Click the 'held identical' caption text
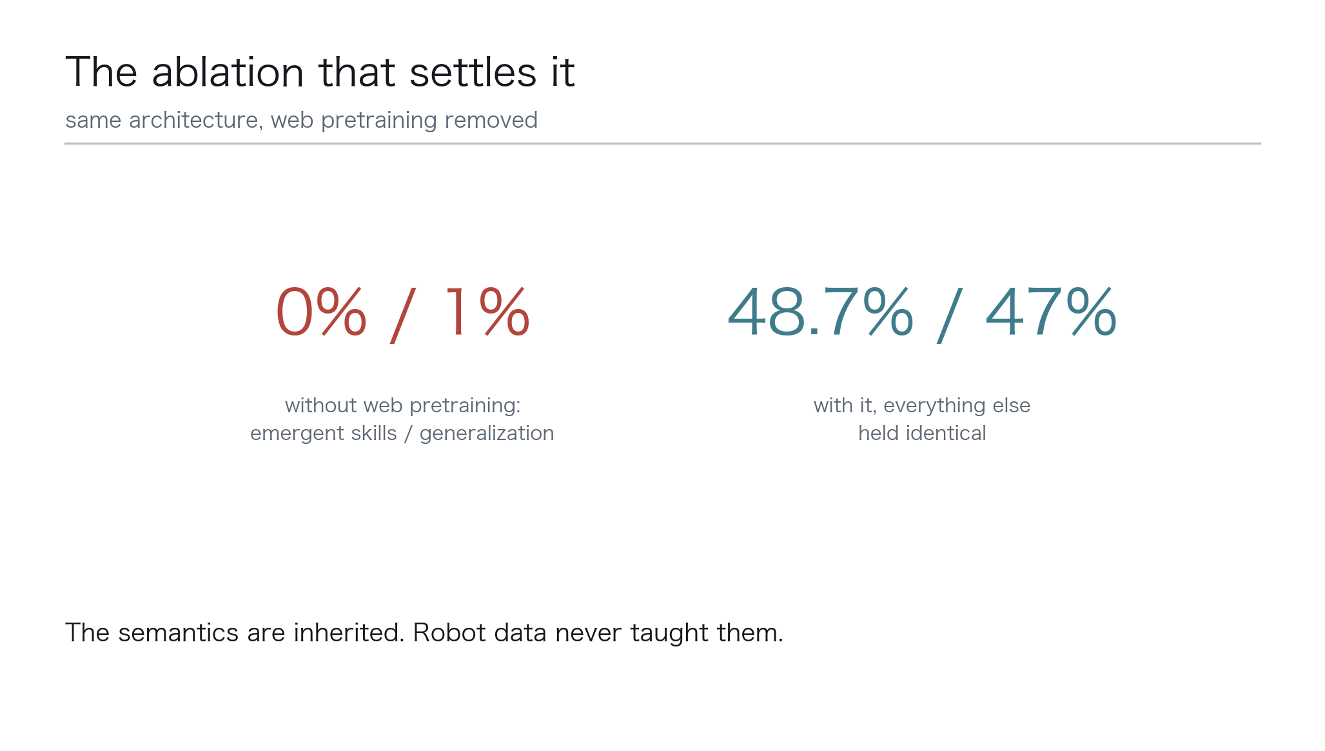The height and width of the screenshot is (751, 1325). 922,433
